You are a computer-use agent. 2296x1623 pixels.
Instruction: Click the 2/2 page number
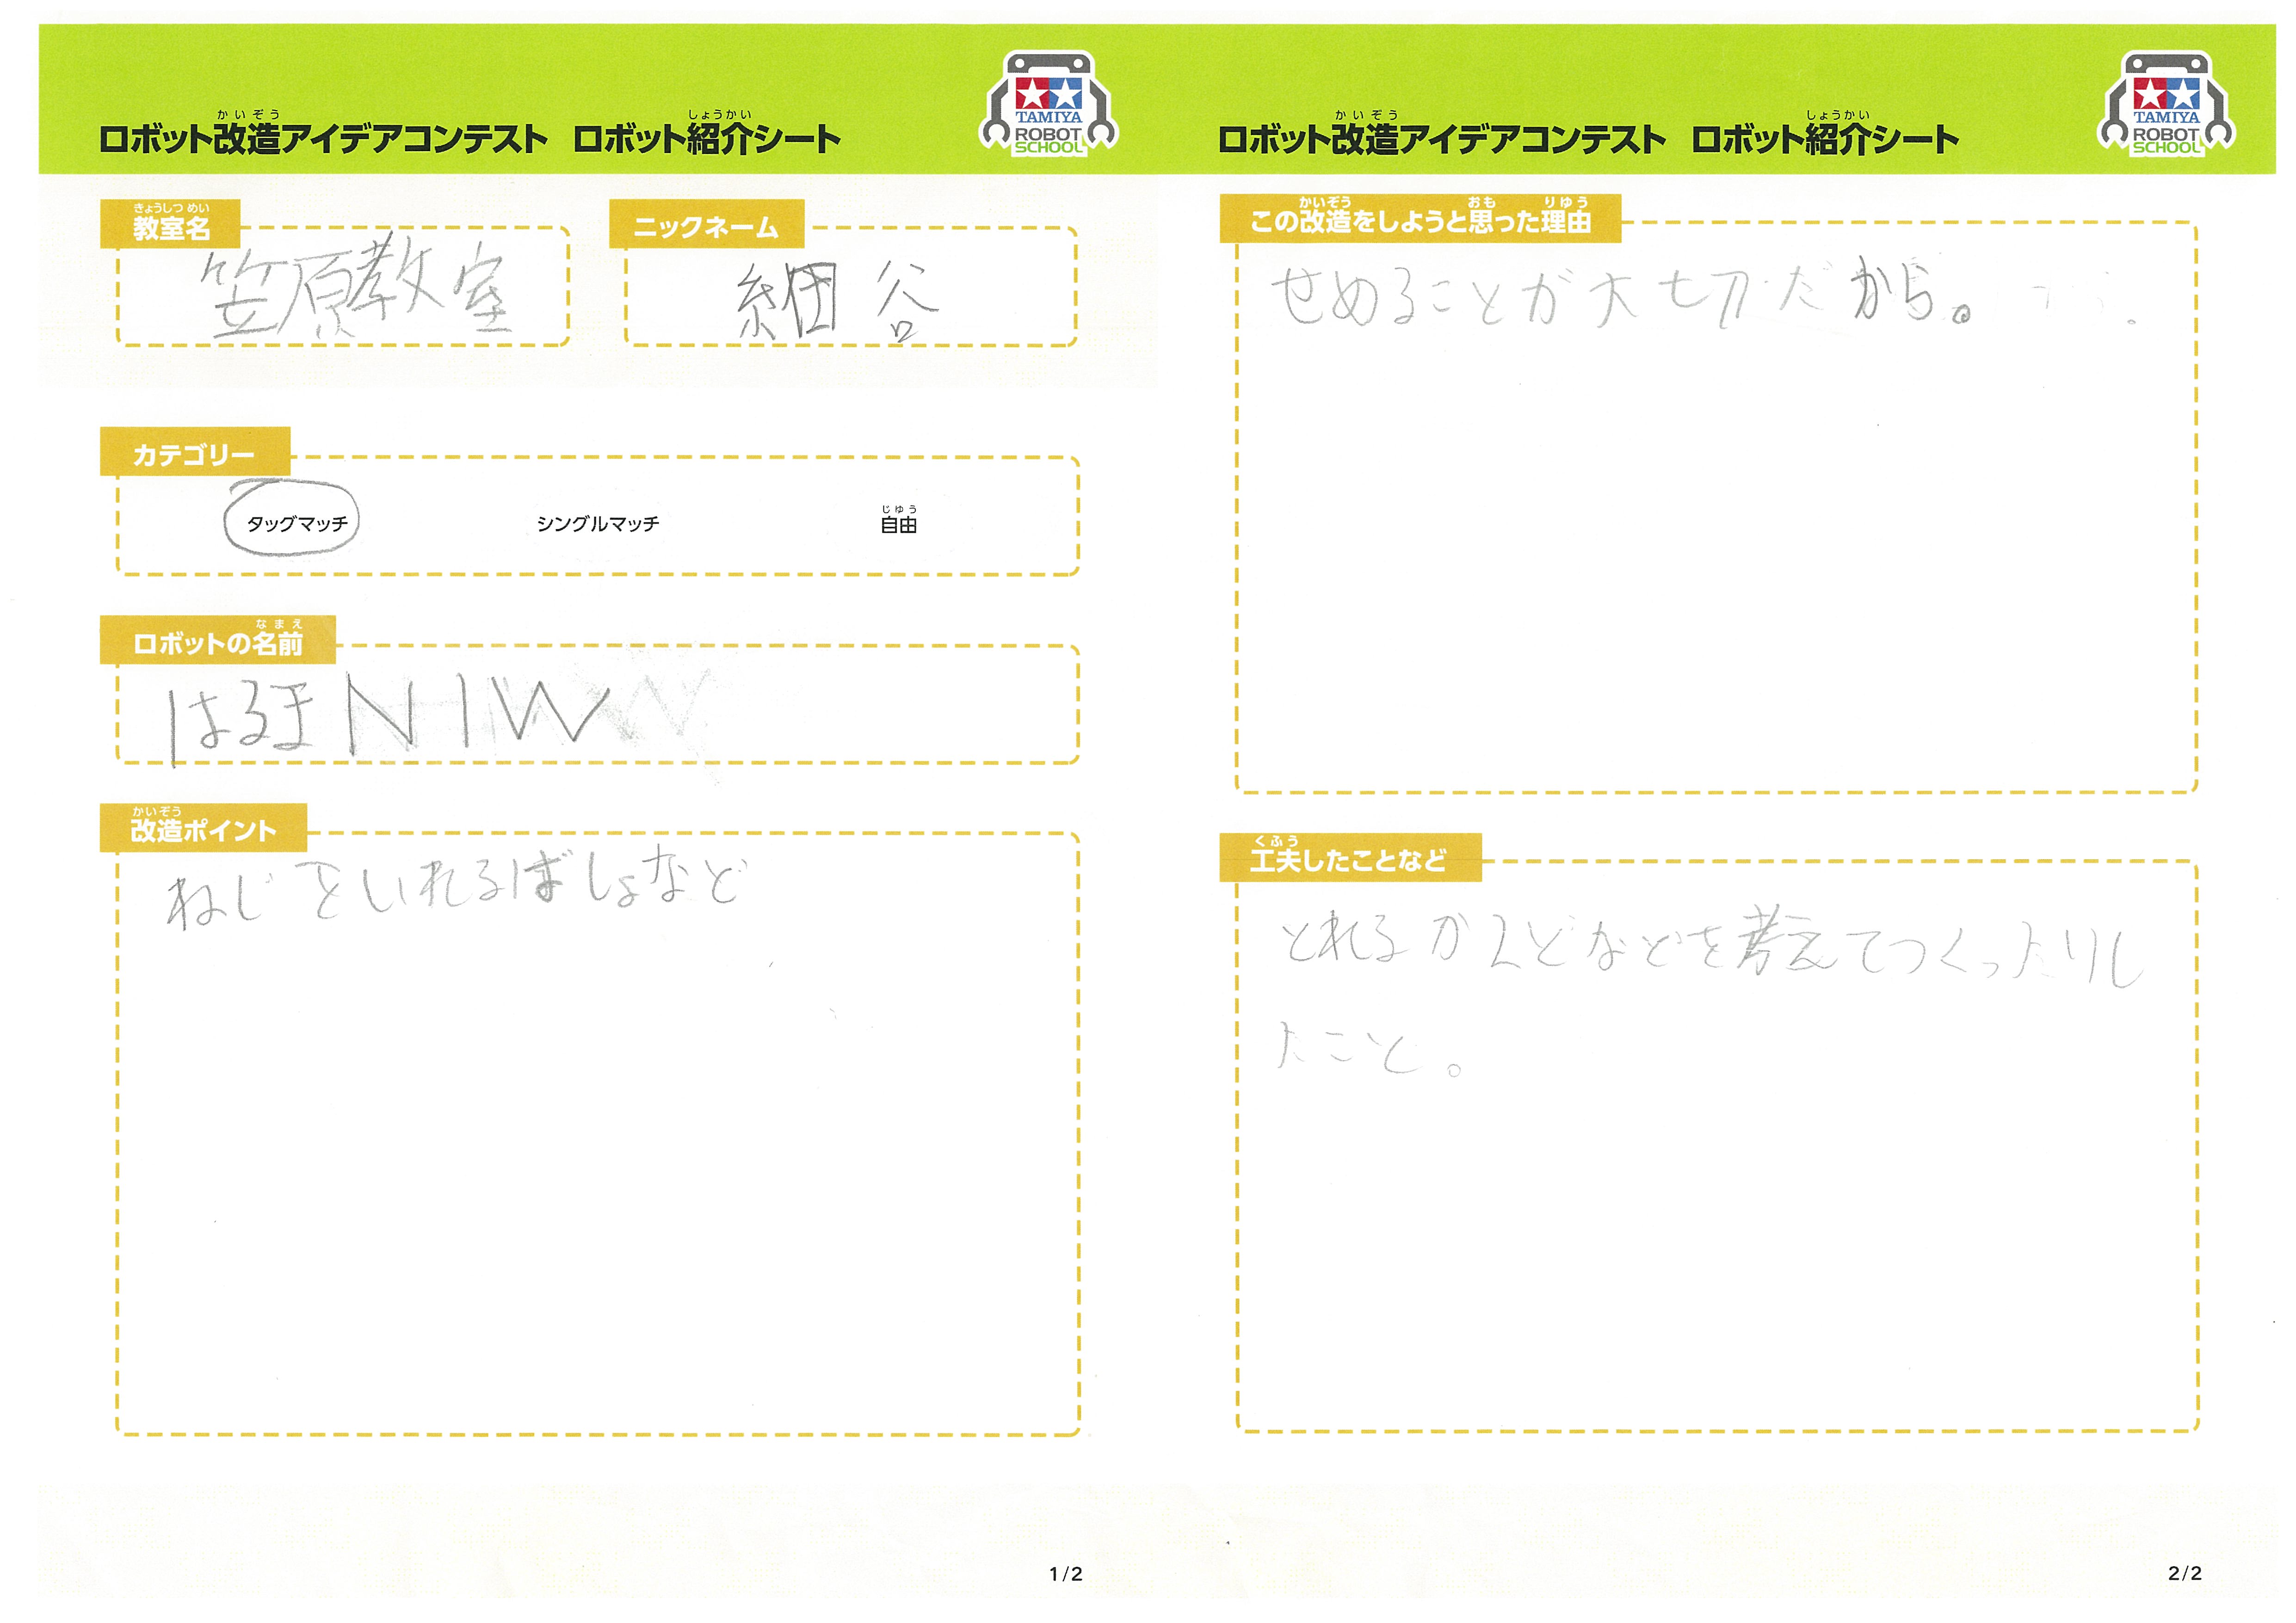click(2185, 1574)
